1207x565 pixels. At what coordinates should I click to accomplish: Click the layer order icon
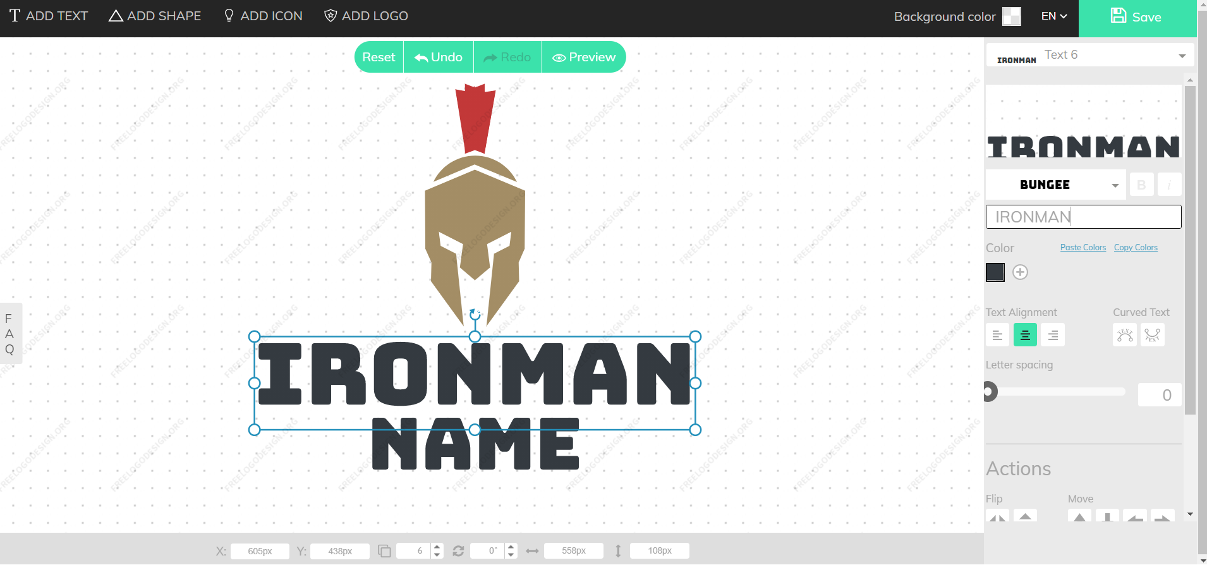point(384,551)
